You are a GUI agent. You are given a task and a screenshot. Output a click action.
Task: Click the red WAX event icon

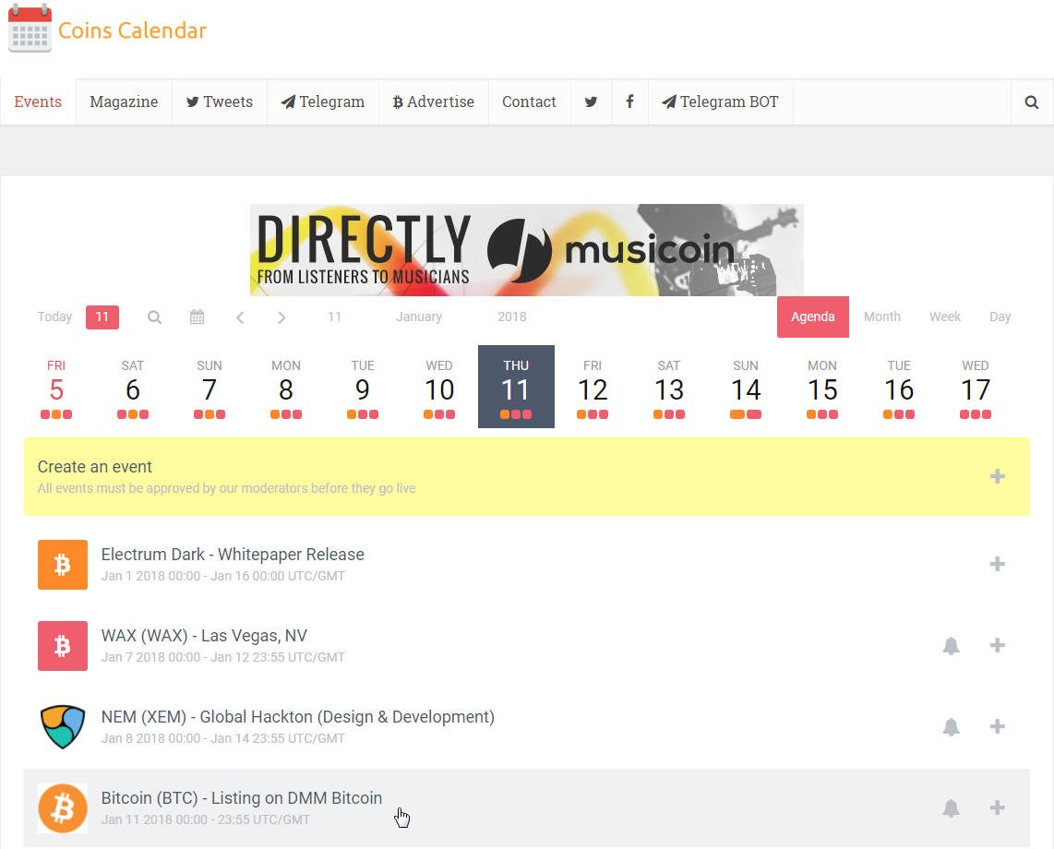click(x=63, y=646)
